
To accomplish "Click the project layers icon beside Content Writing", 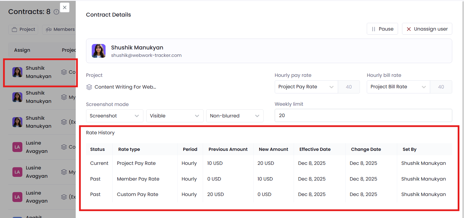I will tap(89, 87).
